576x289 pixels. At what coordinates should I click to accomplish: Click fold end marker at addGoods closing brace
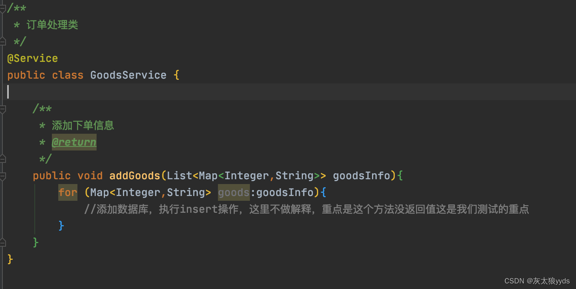point(3,242)
